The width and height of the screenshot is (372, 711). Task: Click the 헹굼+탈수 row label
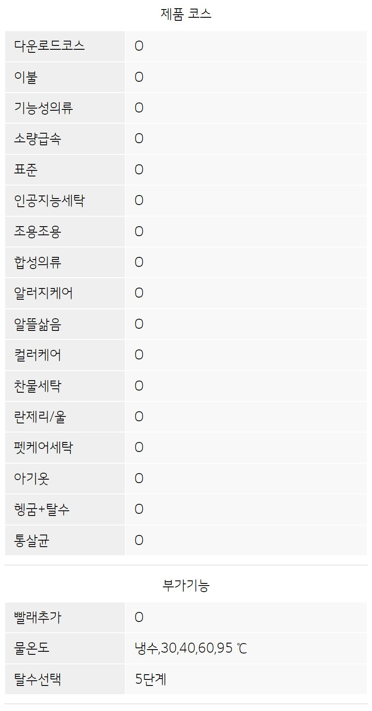click(42, 509)
